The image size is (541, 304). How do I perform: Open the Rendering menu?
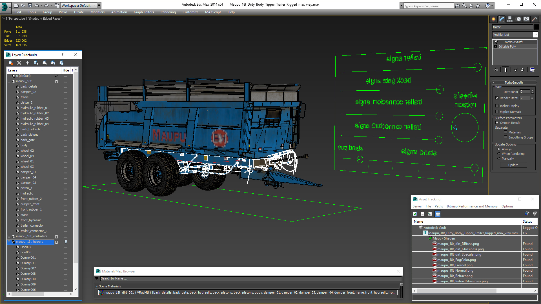tap(168, 12)
